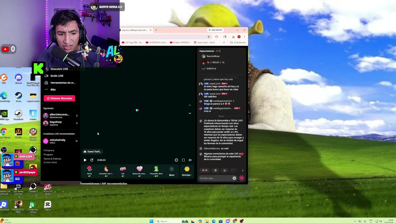Open tiaguitorp followed channel

[x=60, y=123]
